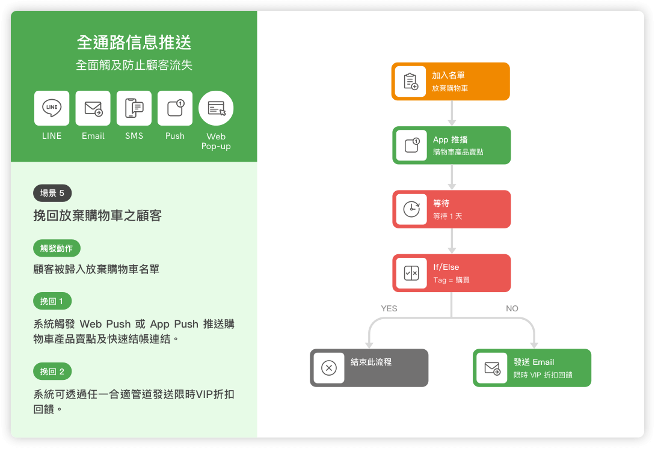Choose the SMS channel icon
This screenshot has width=655, height=449.
(x=134, y=108)
